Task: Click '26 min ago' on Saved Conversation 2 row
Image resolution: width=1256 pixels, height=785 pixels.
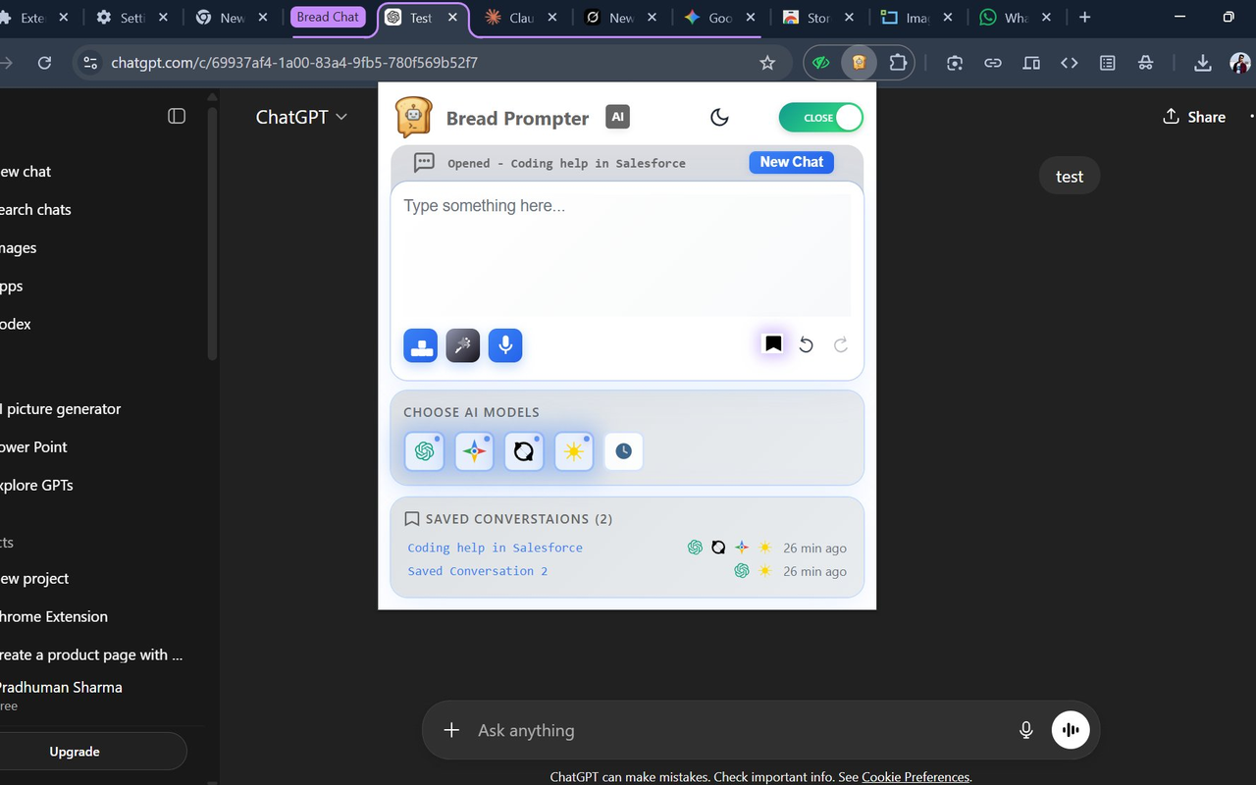Action: point(814,571)
